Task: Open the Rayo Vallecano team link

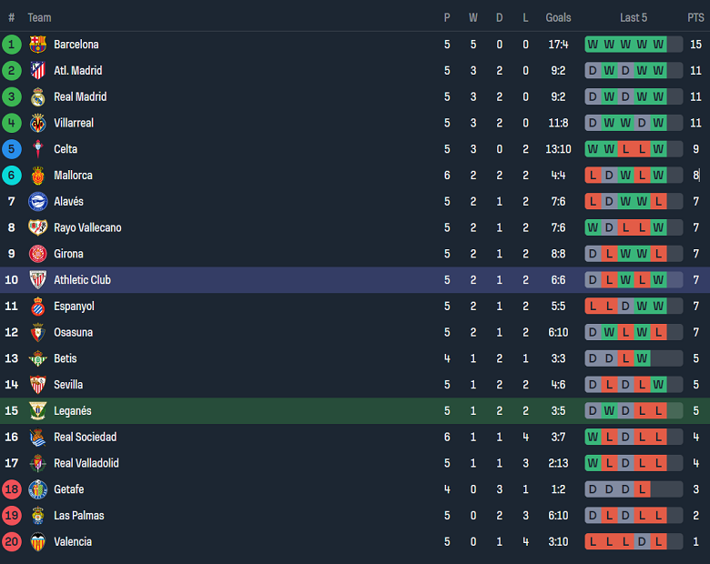Action: 87,227
